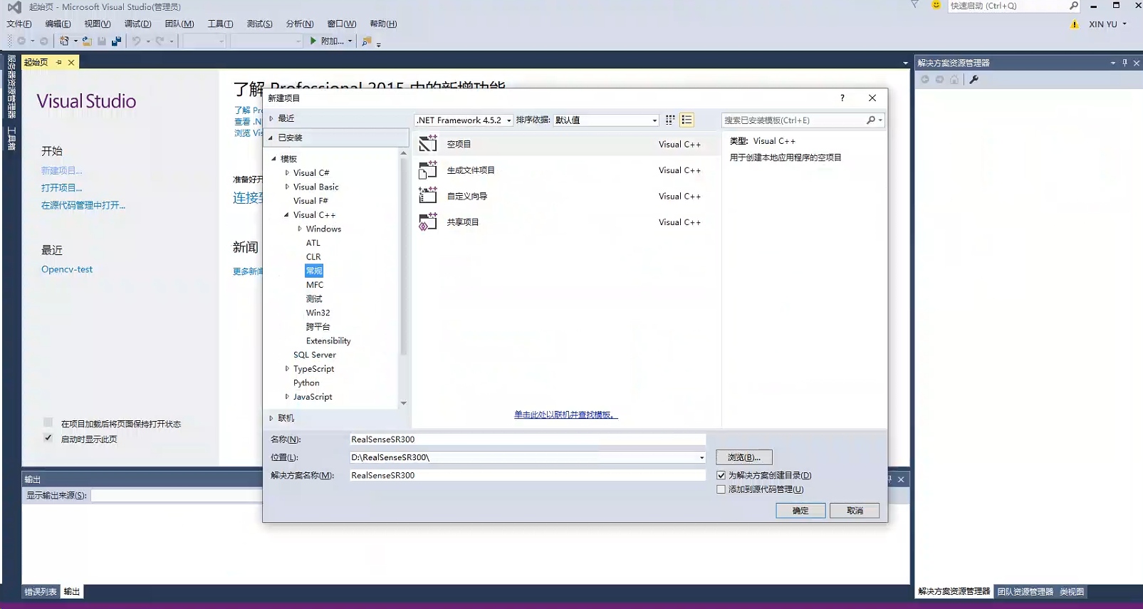Click the notifications flag icon

coord(915,5)
